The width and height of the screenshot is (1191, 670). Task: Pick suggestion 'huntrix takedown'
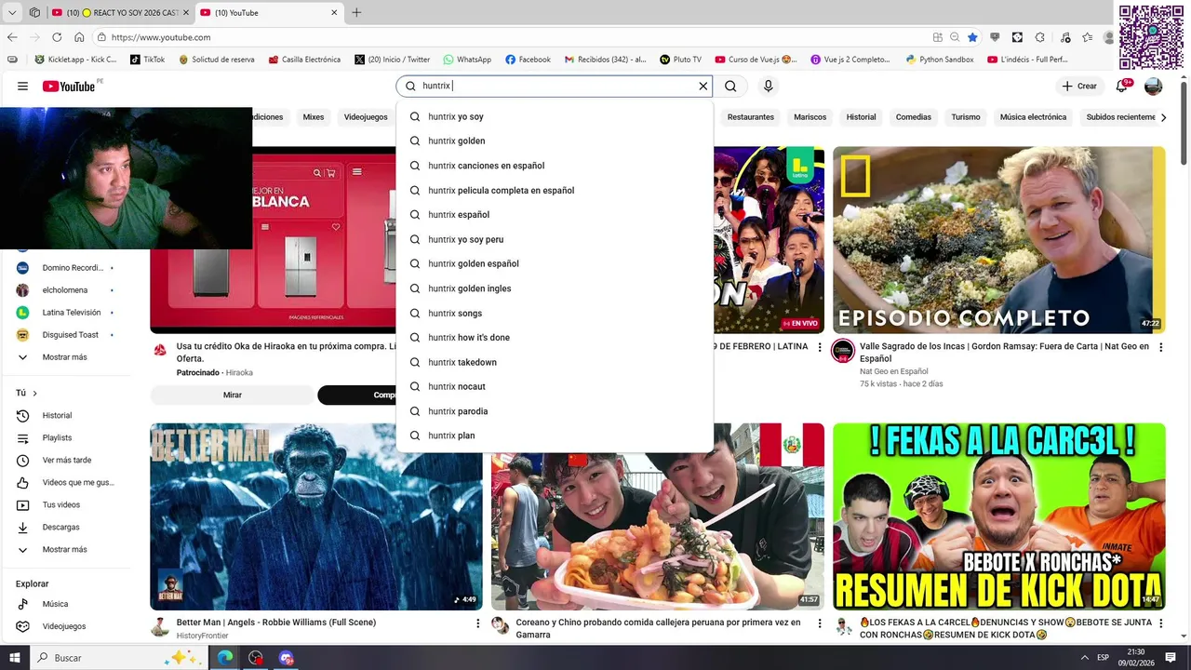(555, 362)
